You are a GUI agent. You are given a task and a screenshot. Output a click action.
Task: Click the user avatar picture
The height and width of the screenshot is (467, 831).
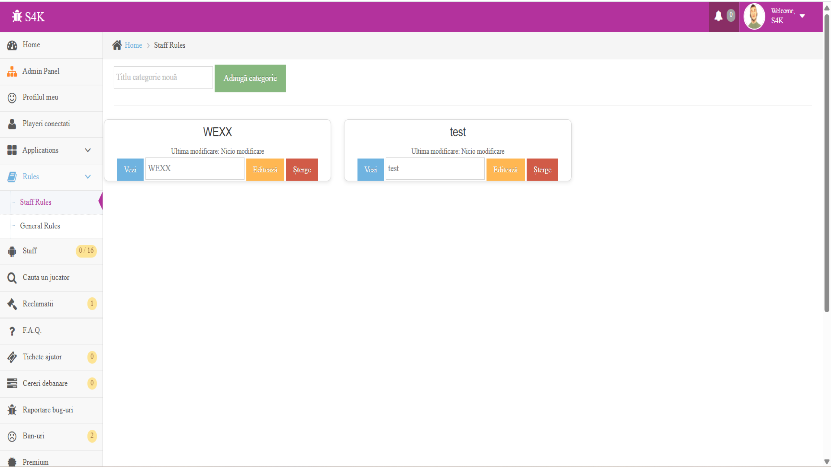point(754,16)
